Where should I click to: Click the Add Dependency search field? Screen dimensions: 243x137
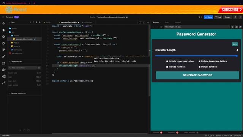tap(23, 68)
